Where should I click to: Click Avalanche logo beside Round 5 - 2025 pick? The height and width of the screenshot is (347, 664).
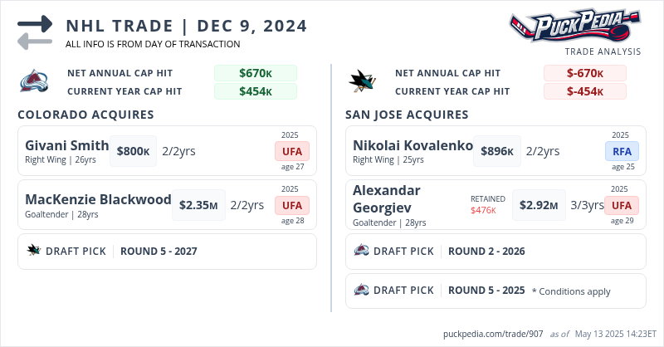pyautogui.click(x=362, y=291)
